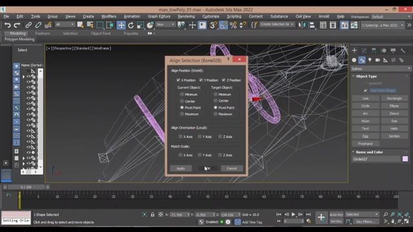Switch to the Object Paint ribbon tab

pyautogui.click(x=101, y=34)
